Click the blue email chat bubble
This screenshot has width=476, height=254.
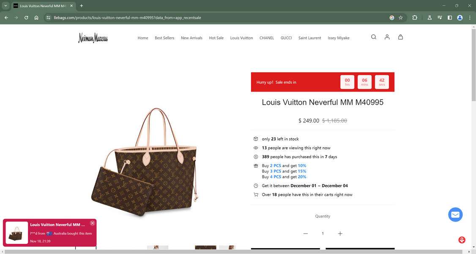click(455, 215)
